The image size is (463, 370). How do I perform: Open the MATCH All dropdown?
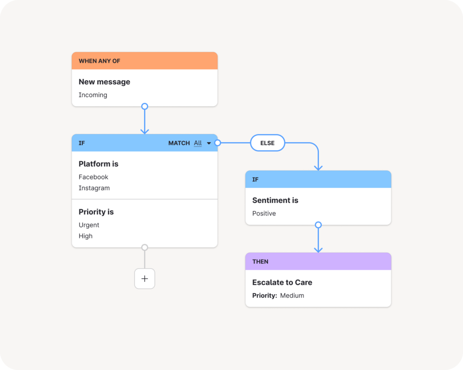[201, 143]
